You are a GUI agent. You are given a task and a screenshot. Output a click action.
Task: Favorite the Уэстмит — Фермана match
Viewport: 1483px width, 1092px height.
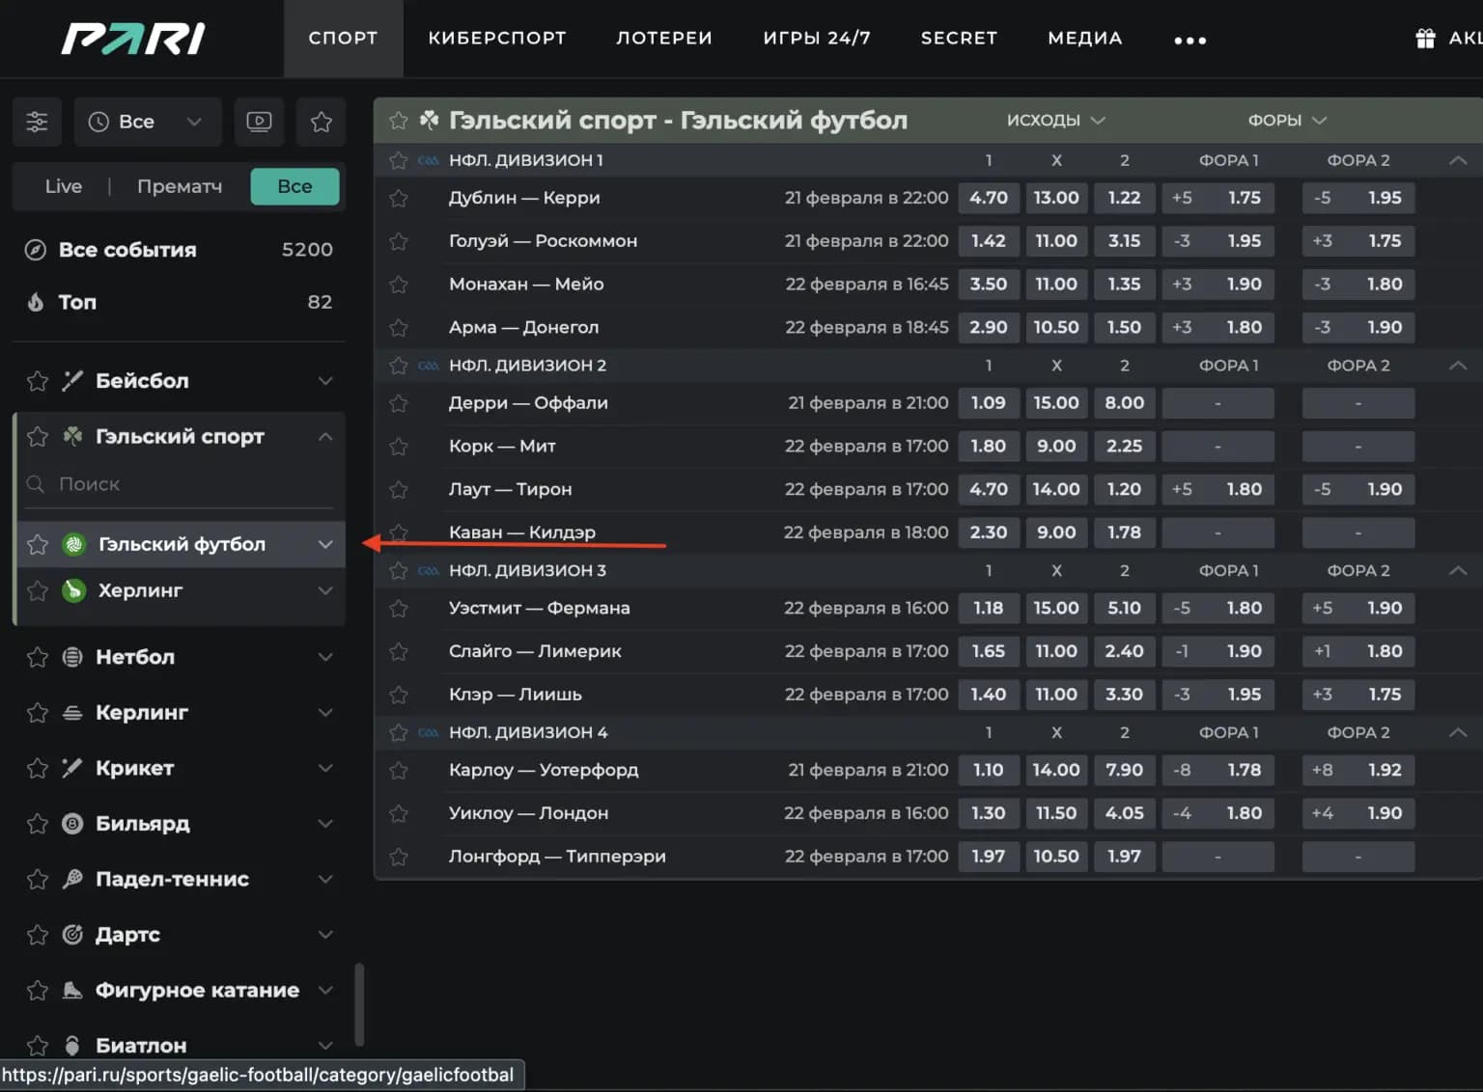point(398,609)
